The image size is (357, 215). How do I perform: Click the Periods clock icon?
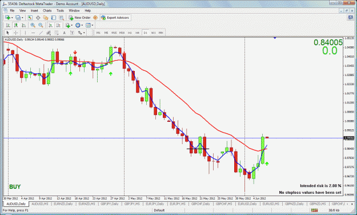78,25
